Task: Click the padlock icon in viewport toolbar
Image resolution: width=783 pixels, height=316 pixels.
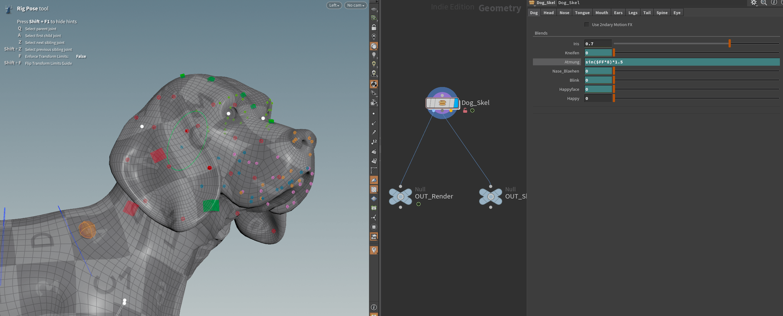Action: coord(374,27)
